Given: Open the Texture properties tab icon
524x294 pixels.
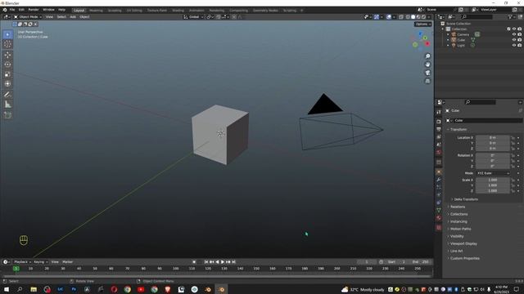Looking at the screenshot, I should click(439, 228).
